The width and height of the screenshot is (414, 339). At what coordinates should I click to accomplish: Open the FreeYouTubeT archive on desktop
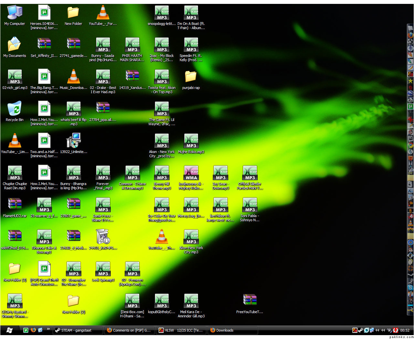(x=250, y=301)
